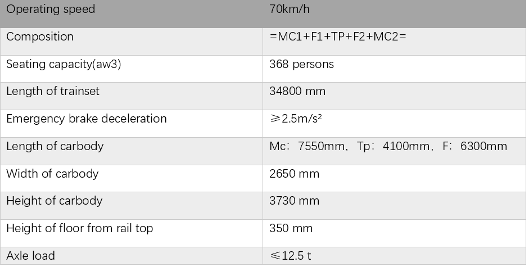Select the Seating capacity(aw3) cell
The image size is (529, 267).
point(132,69)
